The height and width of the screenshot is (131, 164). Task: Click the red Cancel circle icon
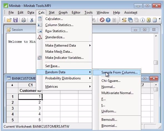(102, 20)
